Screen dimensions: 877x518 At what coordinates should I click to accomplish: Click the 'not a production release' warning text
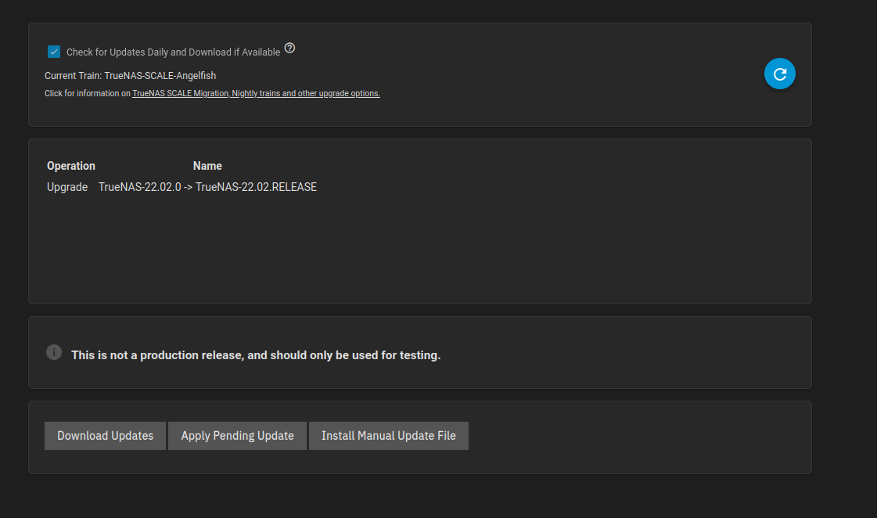point(256,355)
